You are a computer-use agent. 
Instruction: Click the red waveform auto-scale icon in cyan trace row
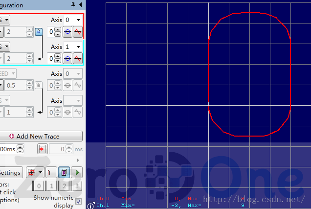coord(78,59)
